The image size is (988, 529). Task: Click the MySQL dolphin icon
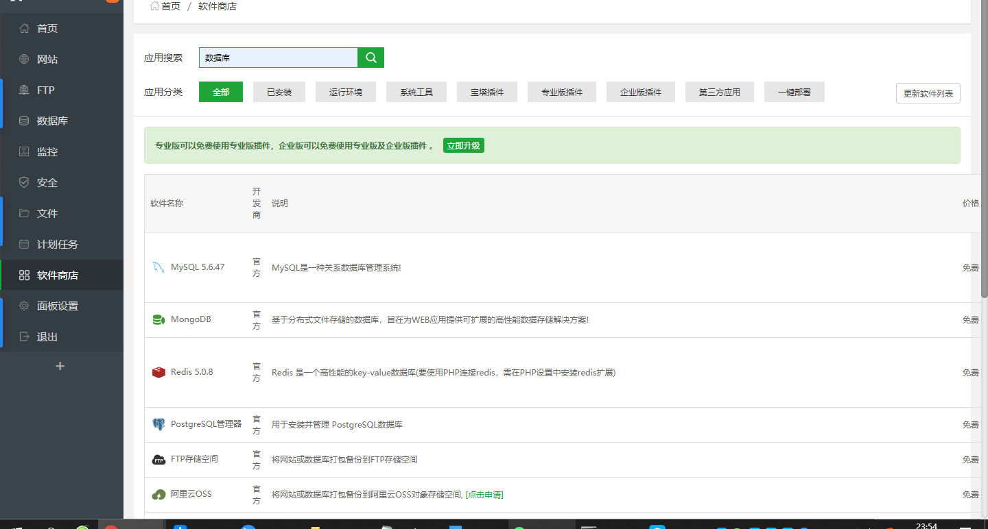coord(158,267)
